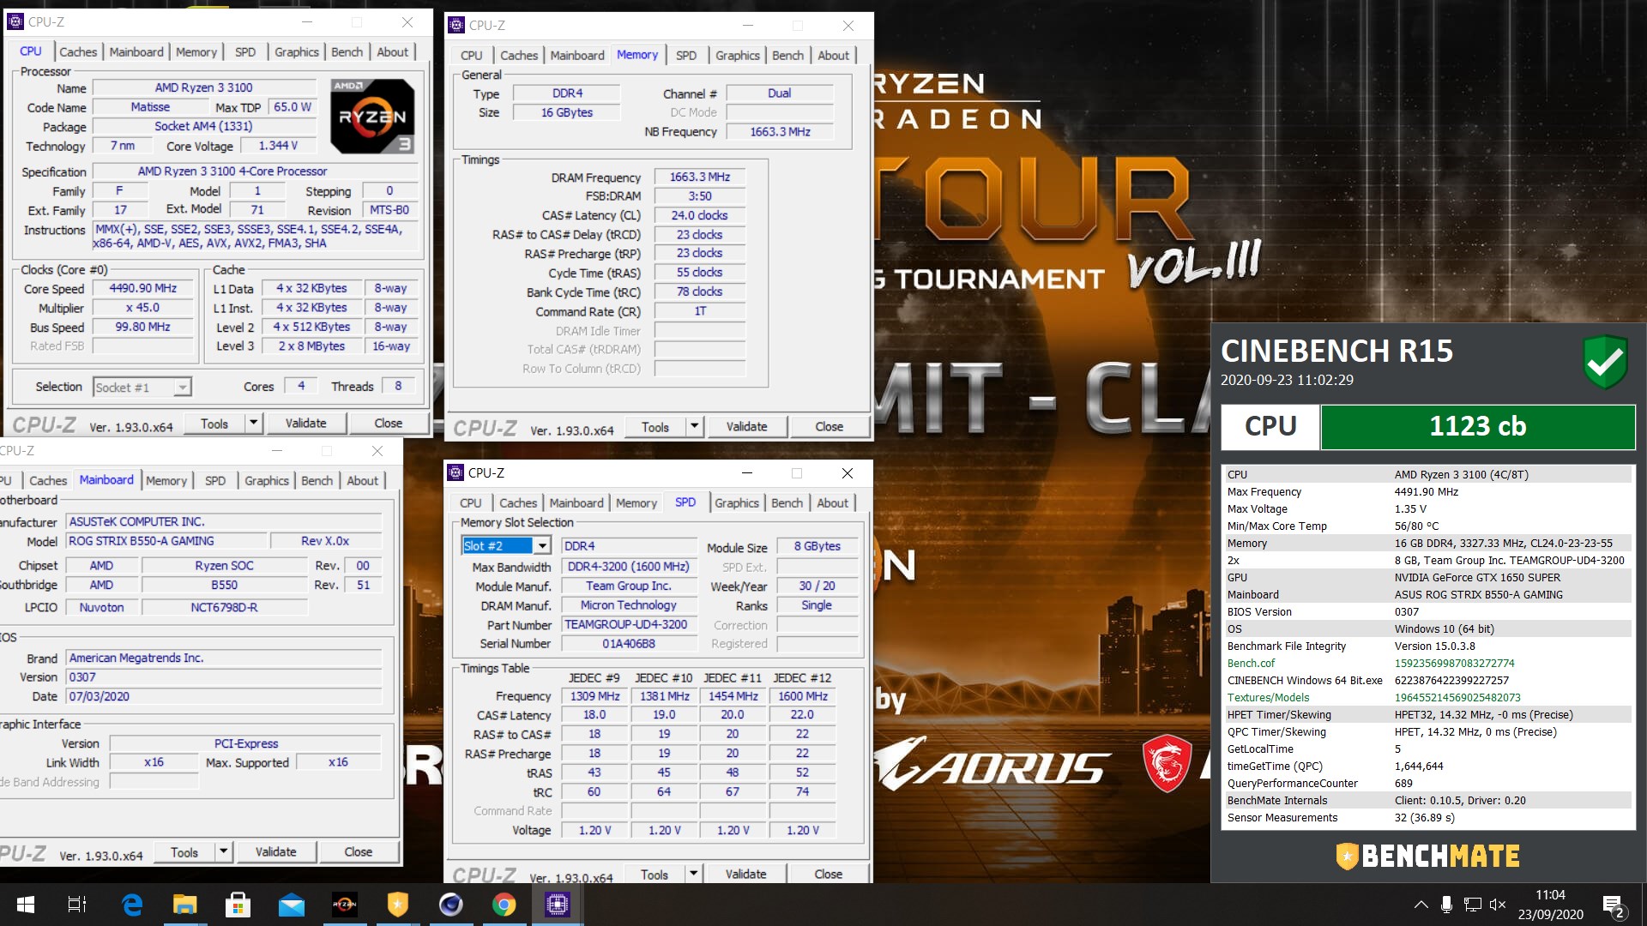The width and height of the screenshot is (1647, 926).
Task: Open BenchMate shield taskbar icon
Action: coord(398,905)
